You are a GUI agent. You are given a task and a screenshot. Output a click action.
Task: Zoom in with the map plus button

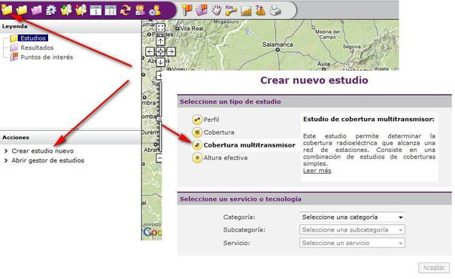[x=159, y=75]
